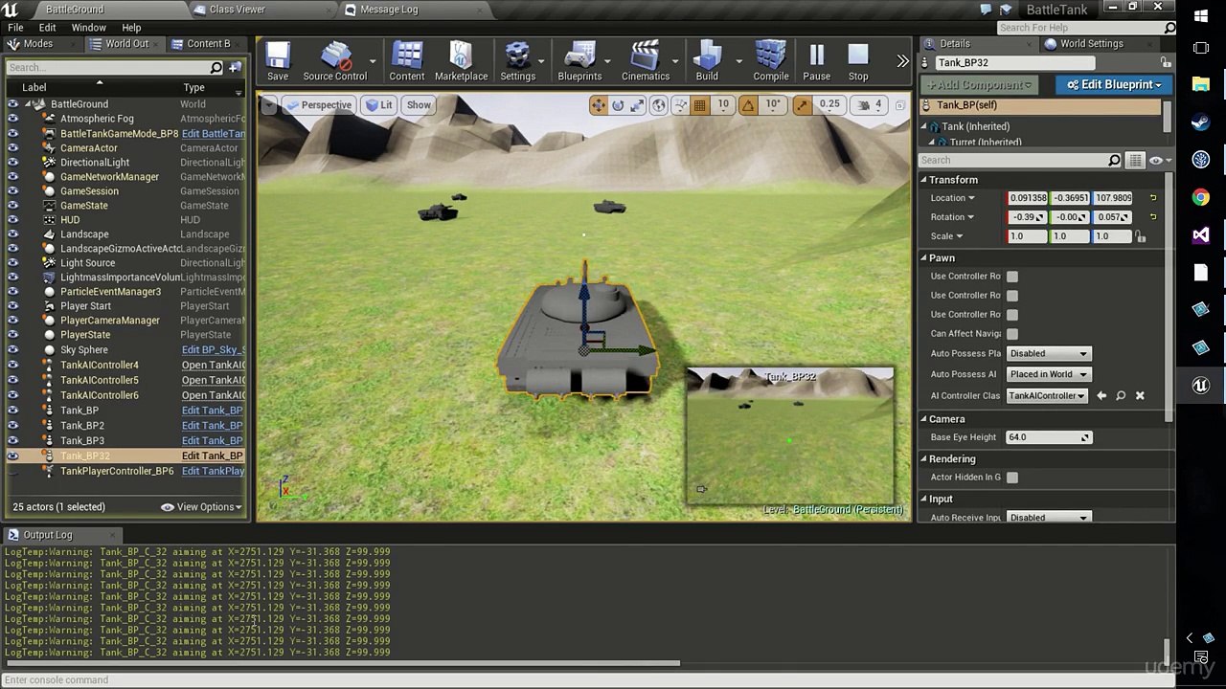Reset Location to default with yellow arrow
Viewport: 1226px width, 689px height.
(x=1152, y=198)
